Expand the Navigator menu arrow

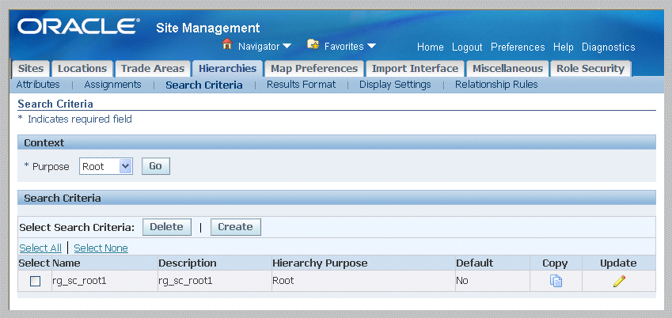tap(287, 46)
